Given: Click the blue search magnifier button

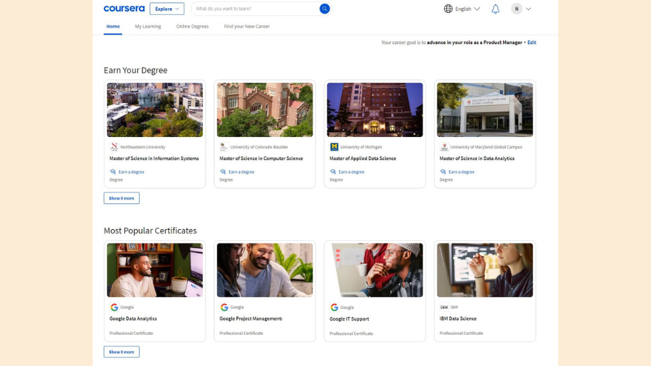Looking at the screenshot, I should 325,9.
